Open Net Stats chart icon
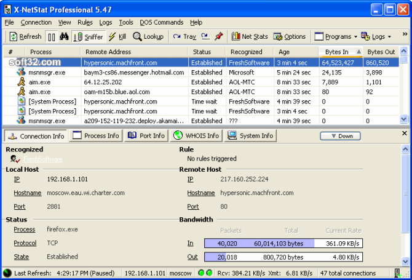The image size is (412, 280). tap(250, 36)
